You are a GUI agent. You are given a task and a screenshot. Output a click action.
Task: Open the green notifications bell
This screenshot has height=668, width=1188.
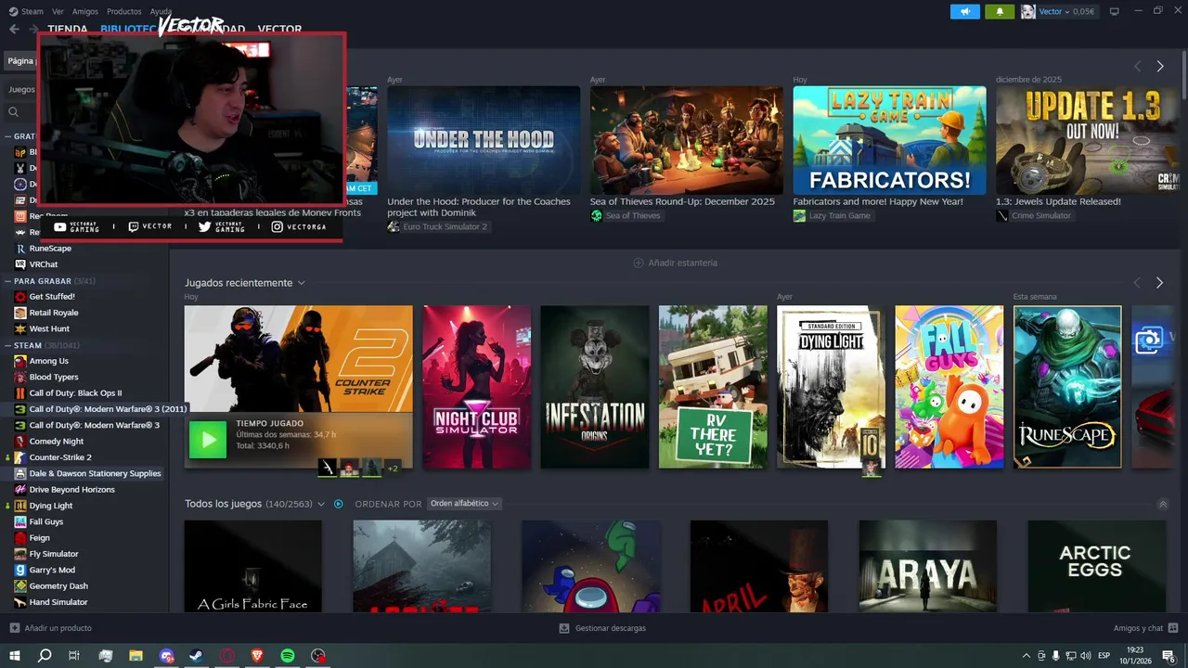1000,11
